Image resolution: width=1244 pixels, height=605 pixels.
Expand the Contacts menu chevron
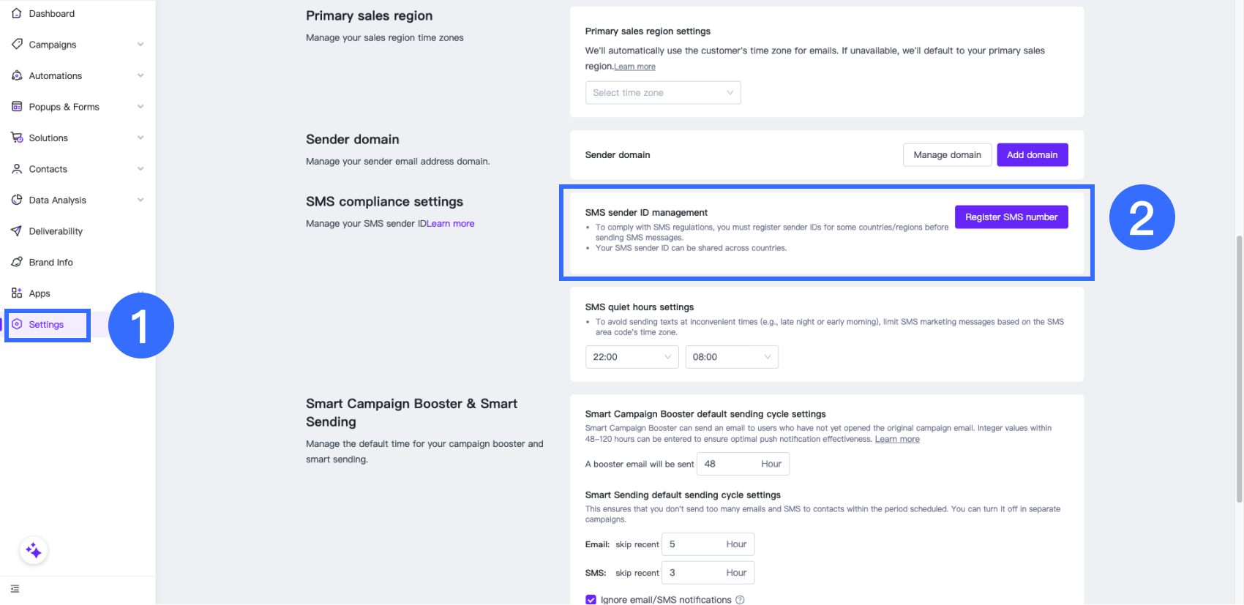coord(140,169)
